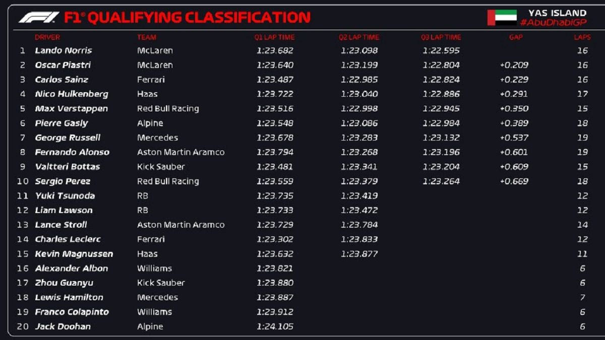Click Jack Doohan's lap time 1:24.105

tap(275, 326)
